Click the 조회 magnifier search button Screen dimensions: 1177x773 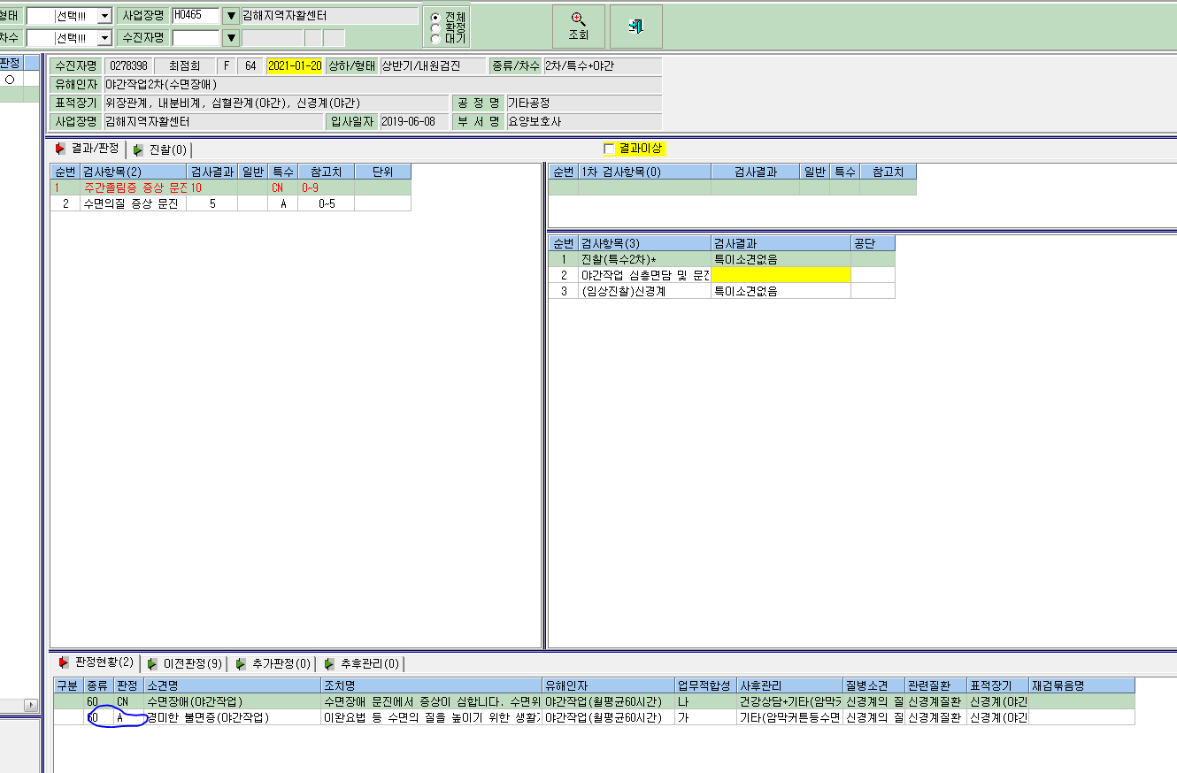point(578,27)
